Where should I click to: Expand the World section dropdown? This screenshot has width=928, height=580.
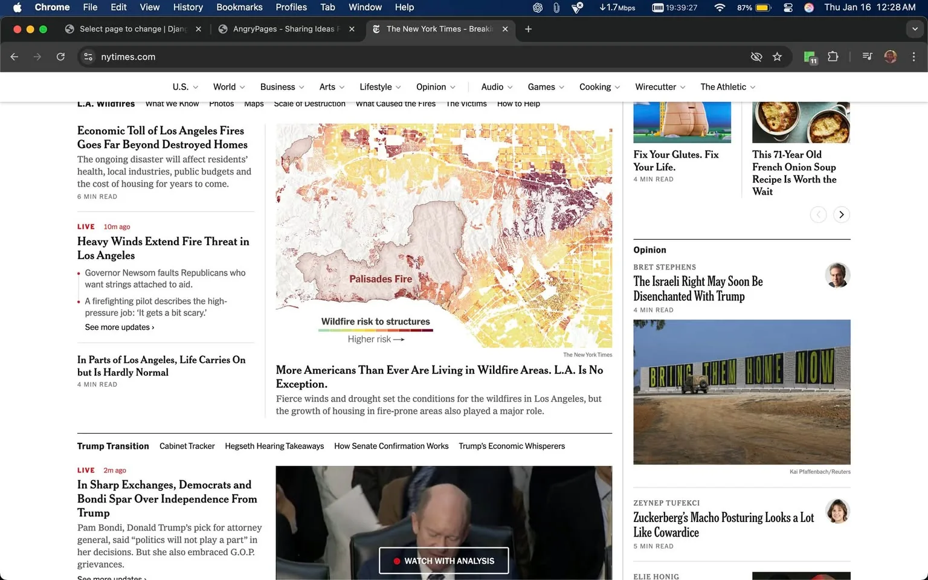(x=228, y=86)
